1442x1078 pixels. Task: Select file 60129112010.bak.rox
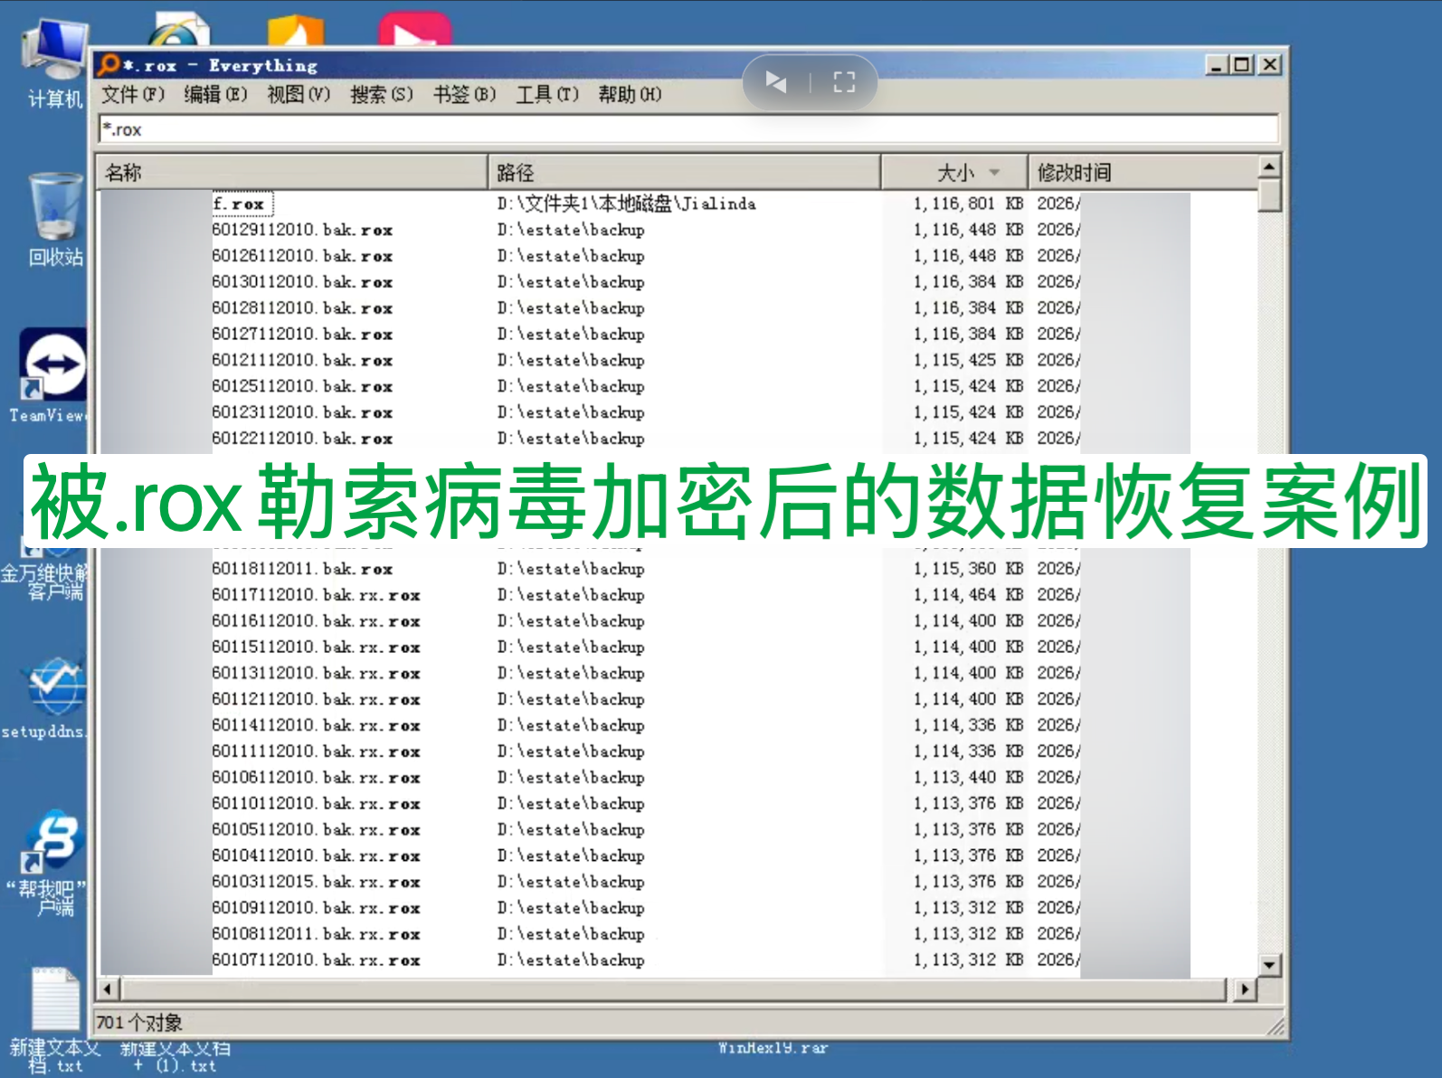pos(302,230)
